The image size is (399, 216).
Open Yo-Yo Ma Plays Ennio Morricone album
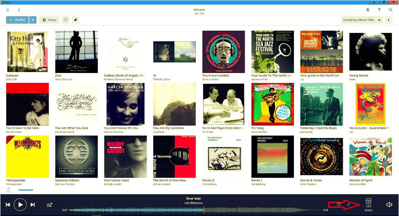[223, 104]
